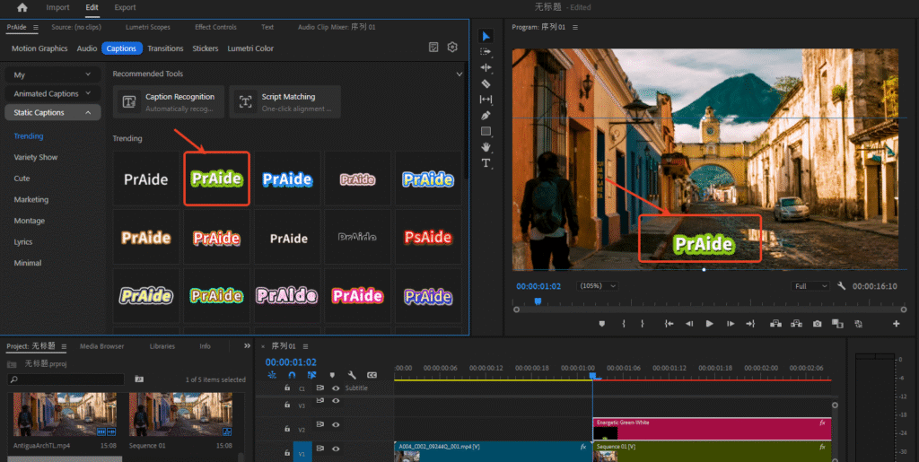
Task: Toggle snap magnet in the timeline
Action: (292, 375)
